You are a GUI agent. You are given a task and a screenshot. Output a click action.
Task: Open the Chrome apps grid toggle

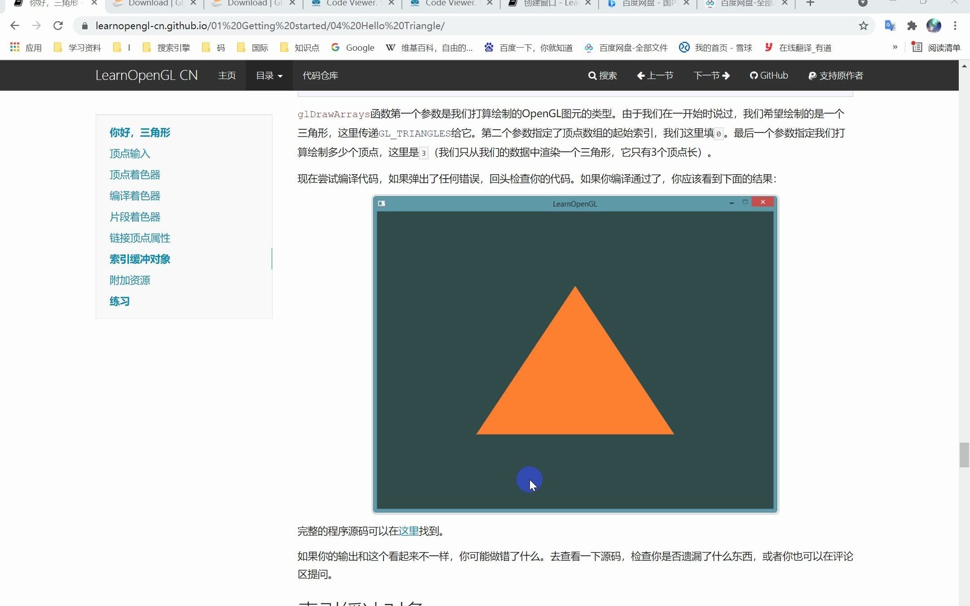click(14, 47)
